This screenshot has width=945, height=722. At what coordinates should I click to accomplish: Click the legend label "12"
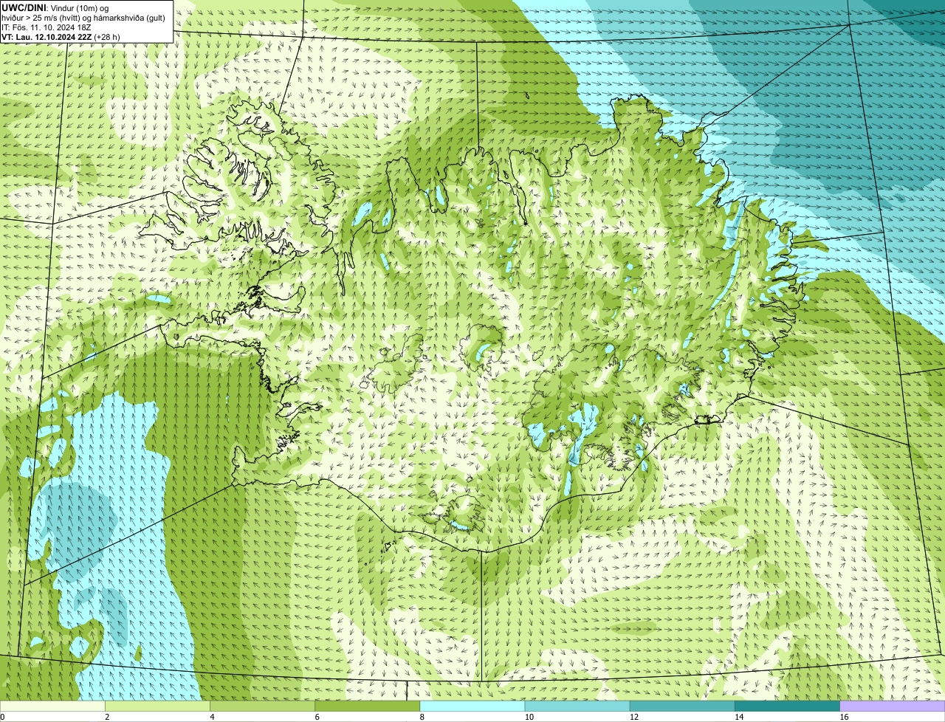click(634, 717)
